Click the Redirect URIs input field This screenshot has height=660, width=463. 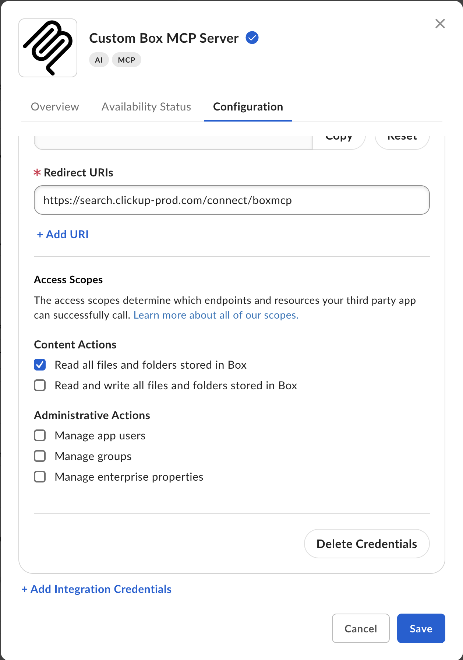click(232, 200)
